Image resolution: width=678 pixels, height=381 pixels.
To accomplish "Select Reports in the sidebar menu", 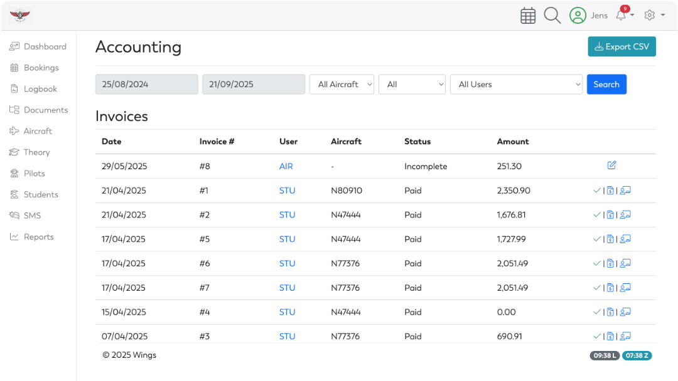I will pos(38,237).
